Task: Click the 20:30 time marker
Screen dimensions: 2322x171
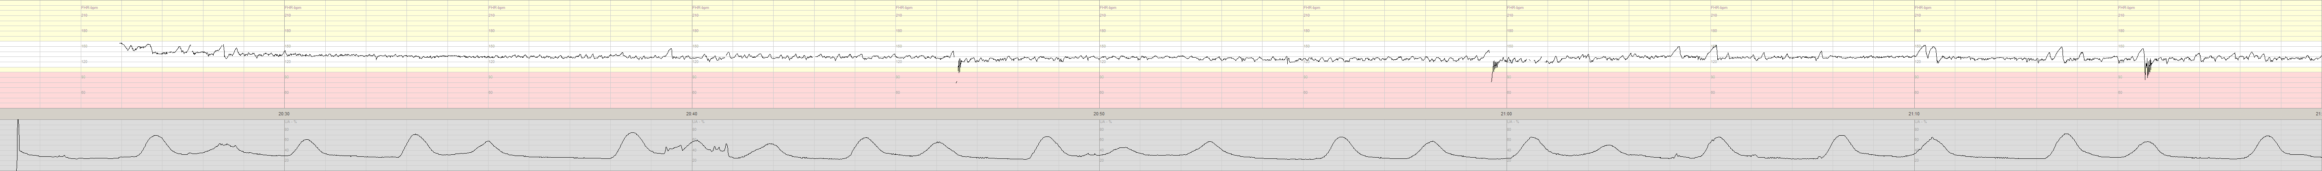Action: 283,114
